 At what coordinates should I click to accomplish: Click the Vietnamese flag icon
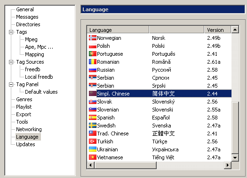[93, 157]
